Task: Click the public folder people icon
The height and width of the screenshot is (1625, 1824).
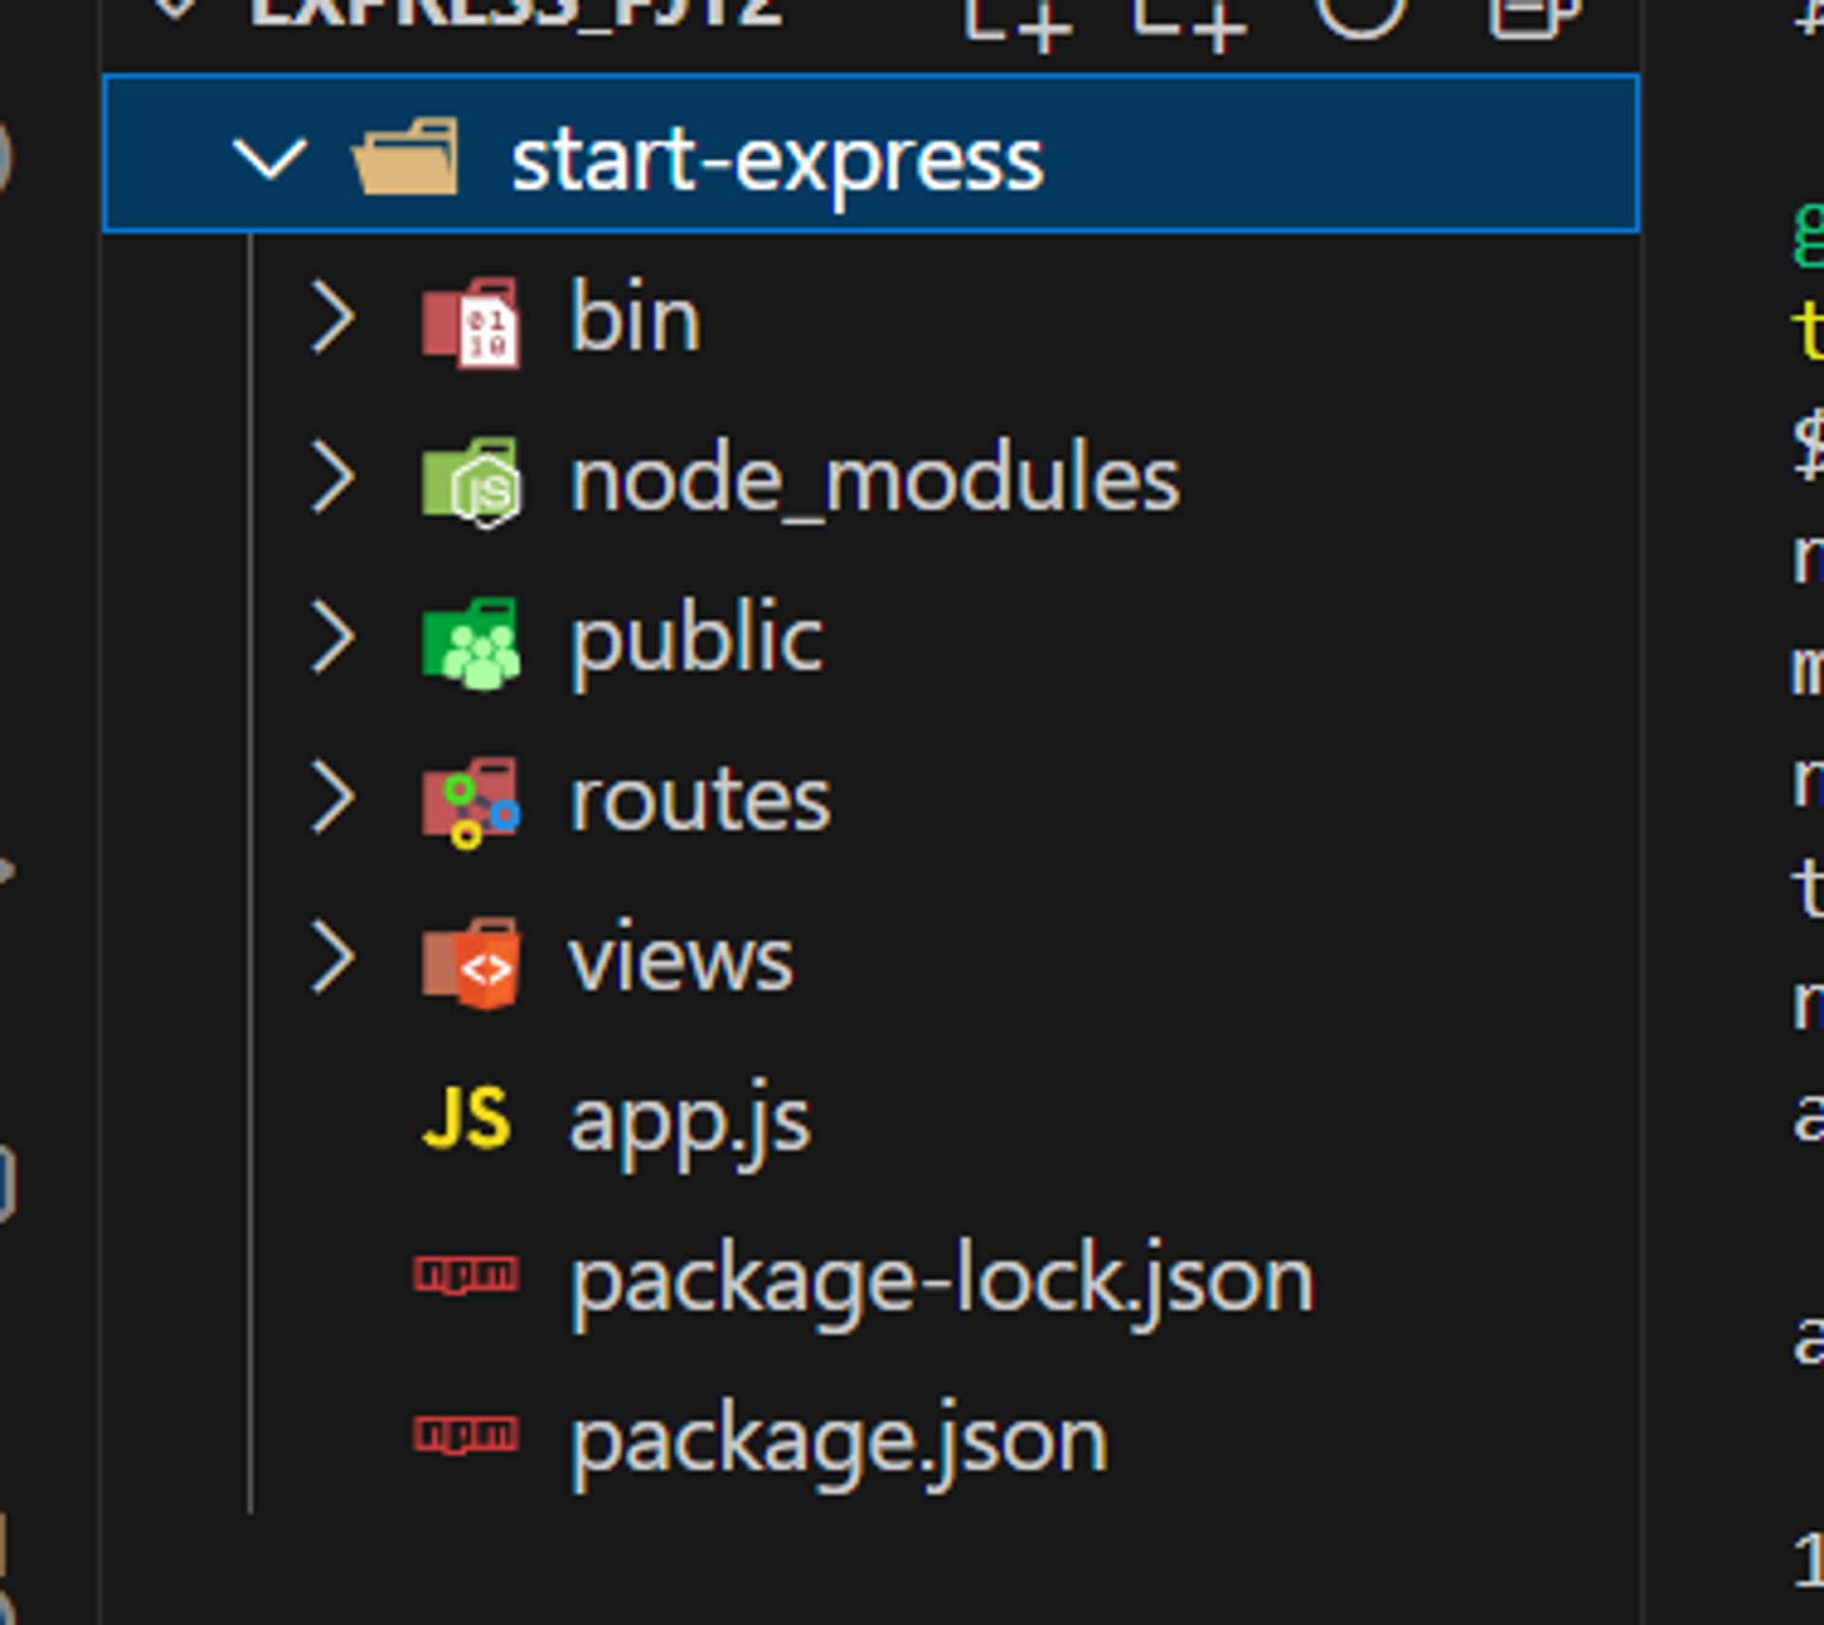Action: click(471, 643)
